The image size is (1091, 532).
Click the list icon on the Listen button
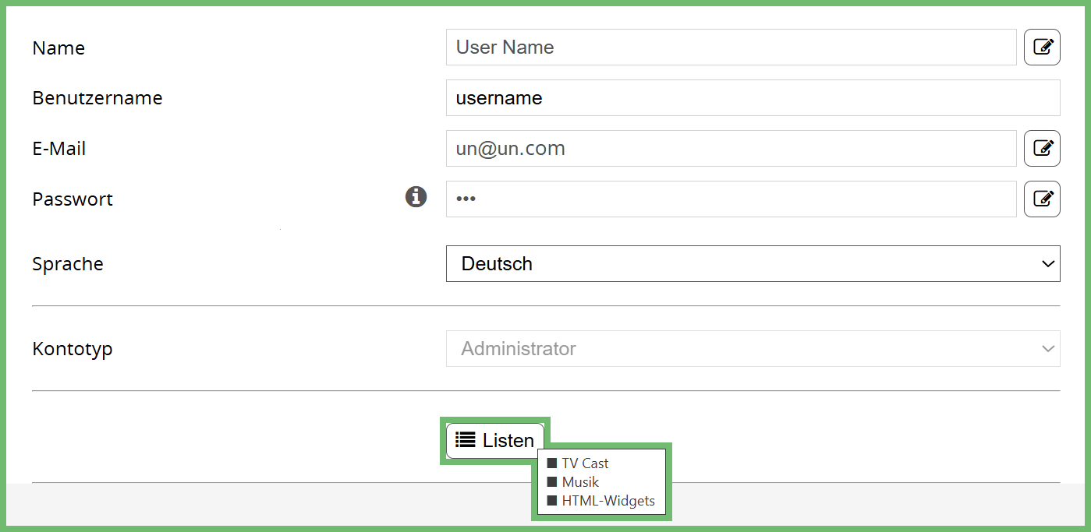466,440
